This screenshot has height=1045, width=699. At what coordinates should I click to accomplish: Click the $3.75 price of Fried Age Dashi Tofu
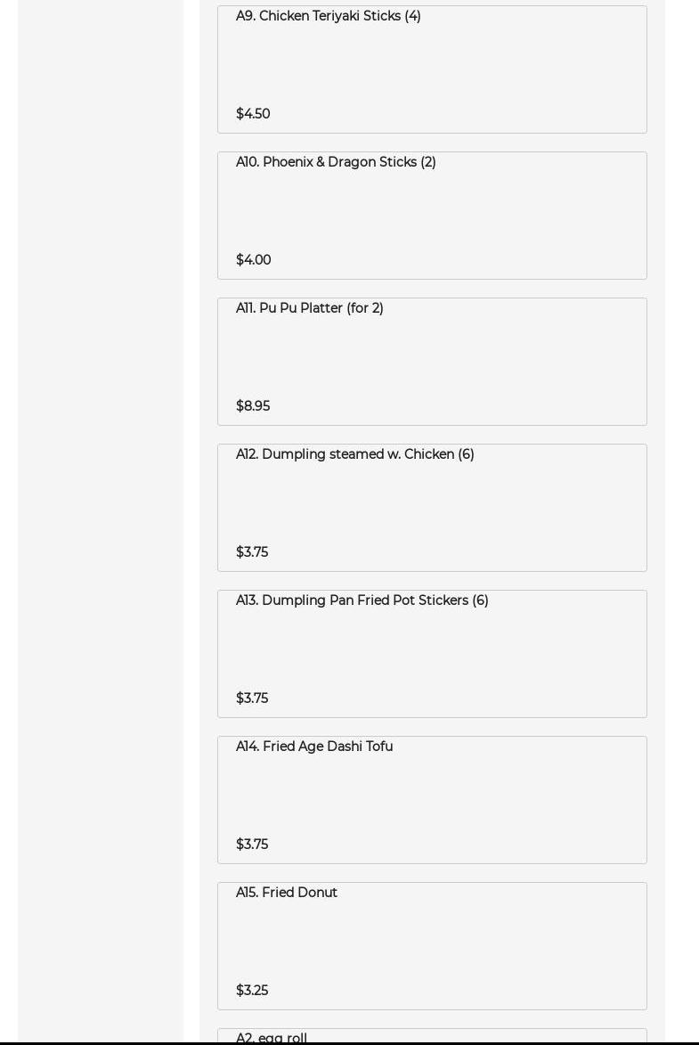[252, 845]
